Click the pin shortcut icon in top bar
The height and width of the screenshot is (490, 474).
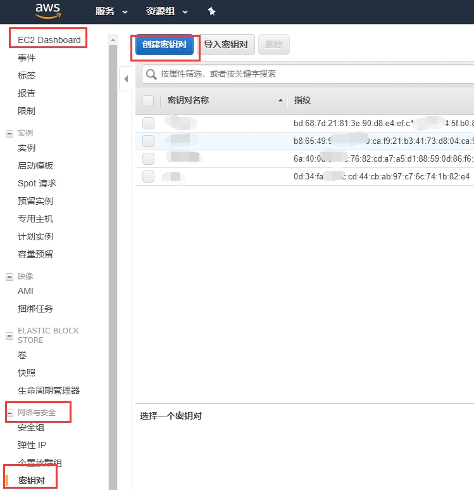point(211,11)
